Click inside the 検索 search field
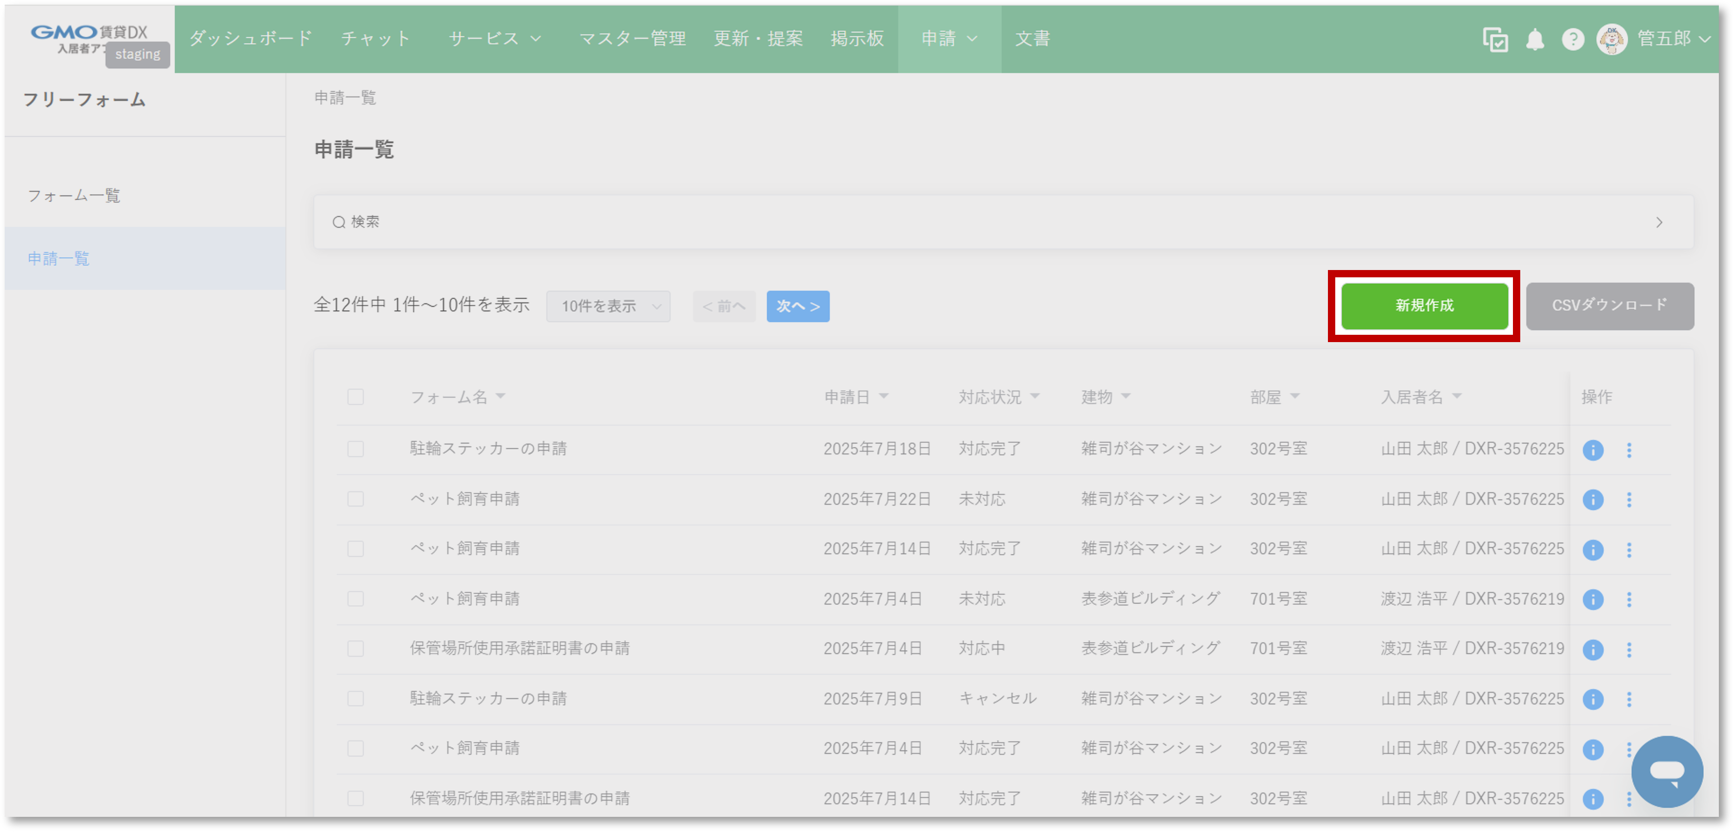Image resolution: width=1734 pixels, height=832 pixels. coord(471,222)
